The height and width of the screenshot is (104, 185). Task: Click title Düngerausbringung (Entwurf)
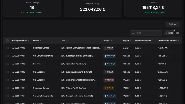(76, 72)
